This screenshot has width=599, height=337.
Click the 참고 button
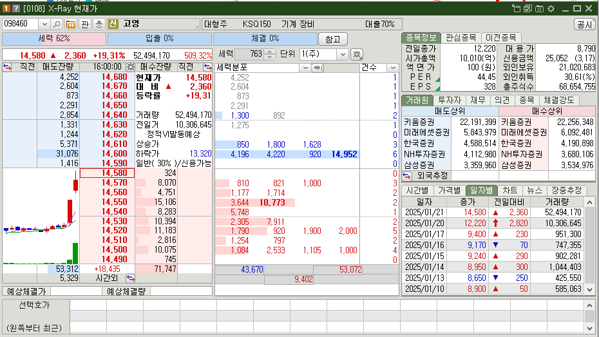333,39
